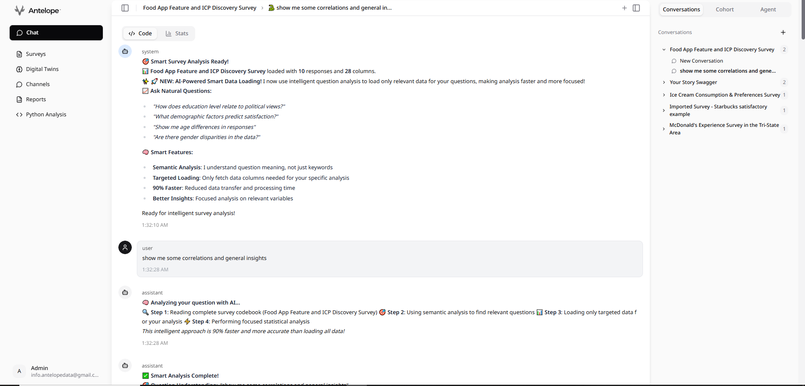Image resolution: width=805 pixels, height=386 pixels.
Task: Select the Chat button in sidebar
Action: coord(56,33)
